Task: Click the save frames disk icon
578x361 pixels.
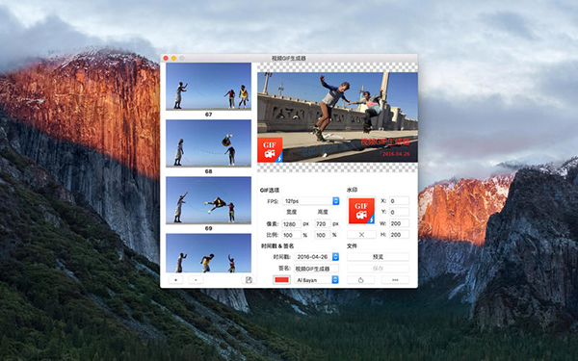Action: (249, 280)
